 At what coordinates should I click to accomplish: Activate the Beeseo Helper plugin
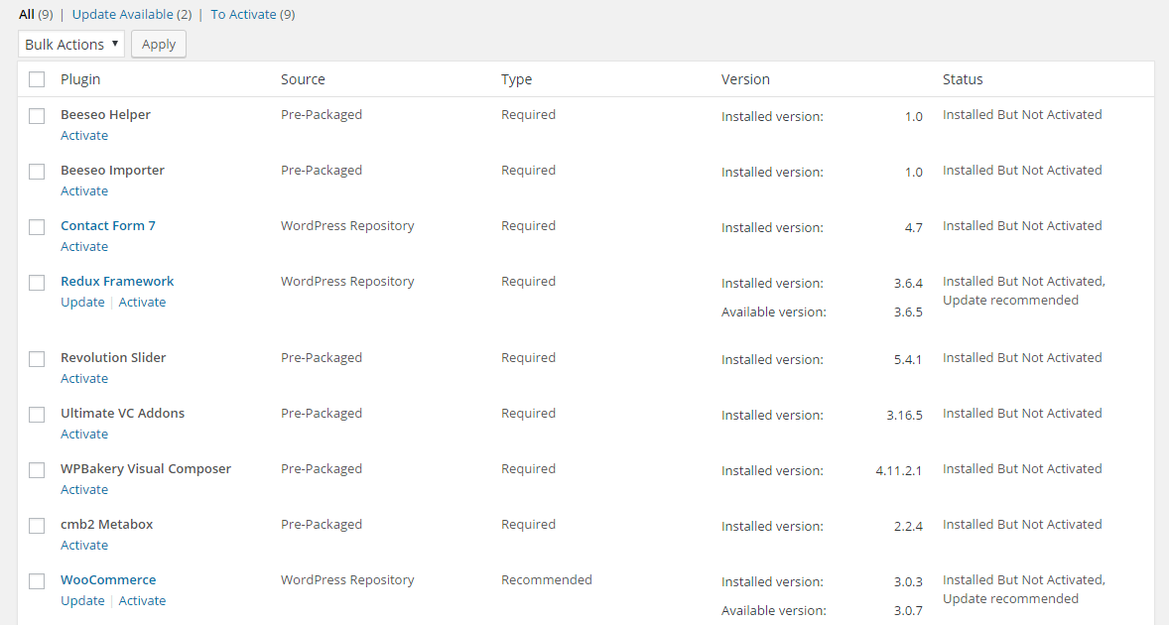pyautogui.click(x=84, y=136)
